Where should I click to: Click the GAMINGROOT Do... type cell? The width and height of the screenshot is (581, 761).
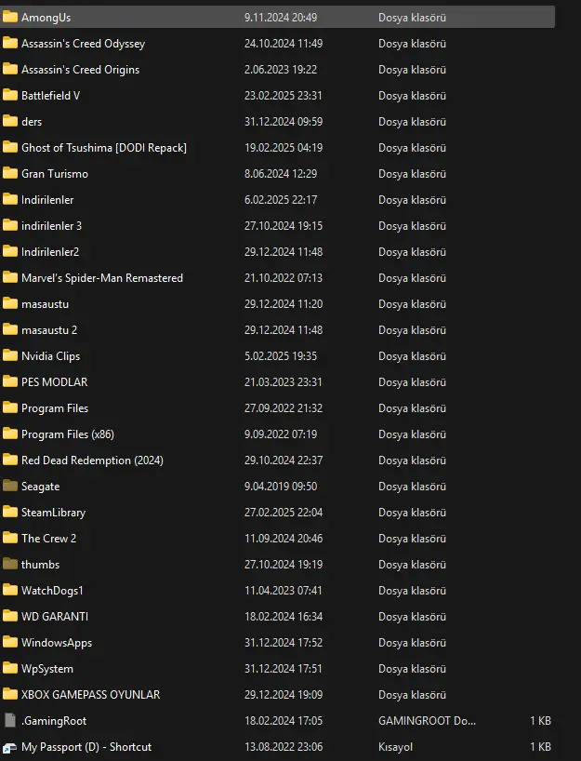(x=427, y=721)
